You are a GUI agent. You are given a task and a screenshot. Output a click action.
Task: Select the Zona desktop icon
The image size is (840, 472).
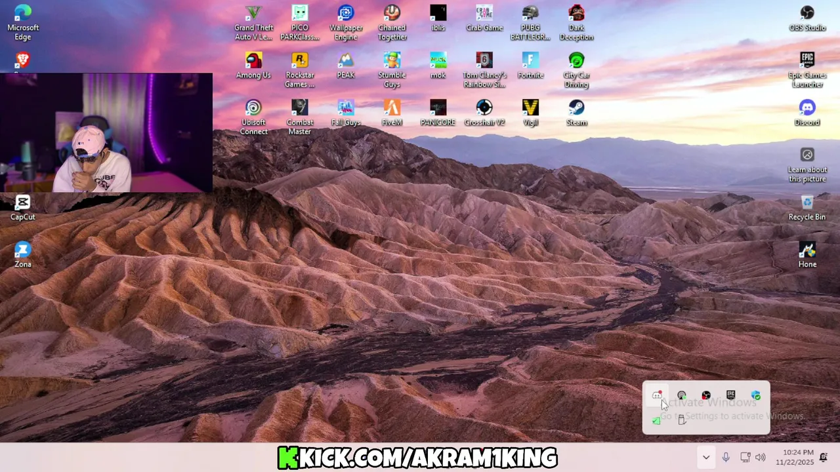tap(23, 254)
